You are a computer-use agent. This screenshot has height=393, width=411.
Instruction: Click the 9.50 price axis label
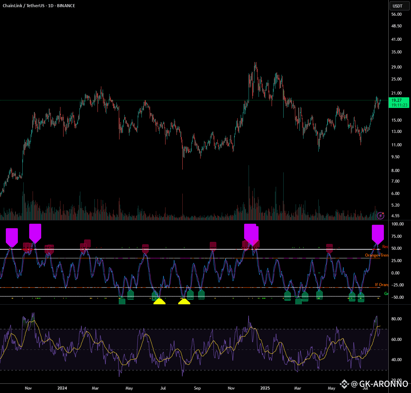coord(395,157)
